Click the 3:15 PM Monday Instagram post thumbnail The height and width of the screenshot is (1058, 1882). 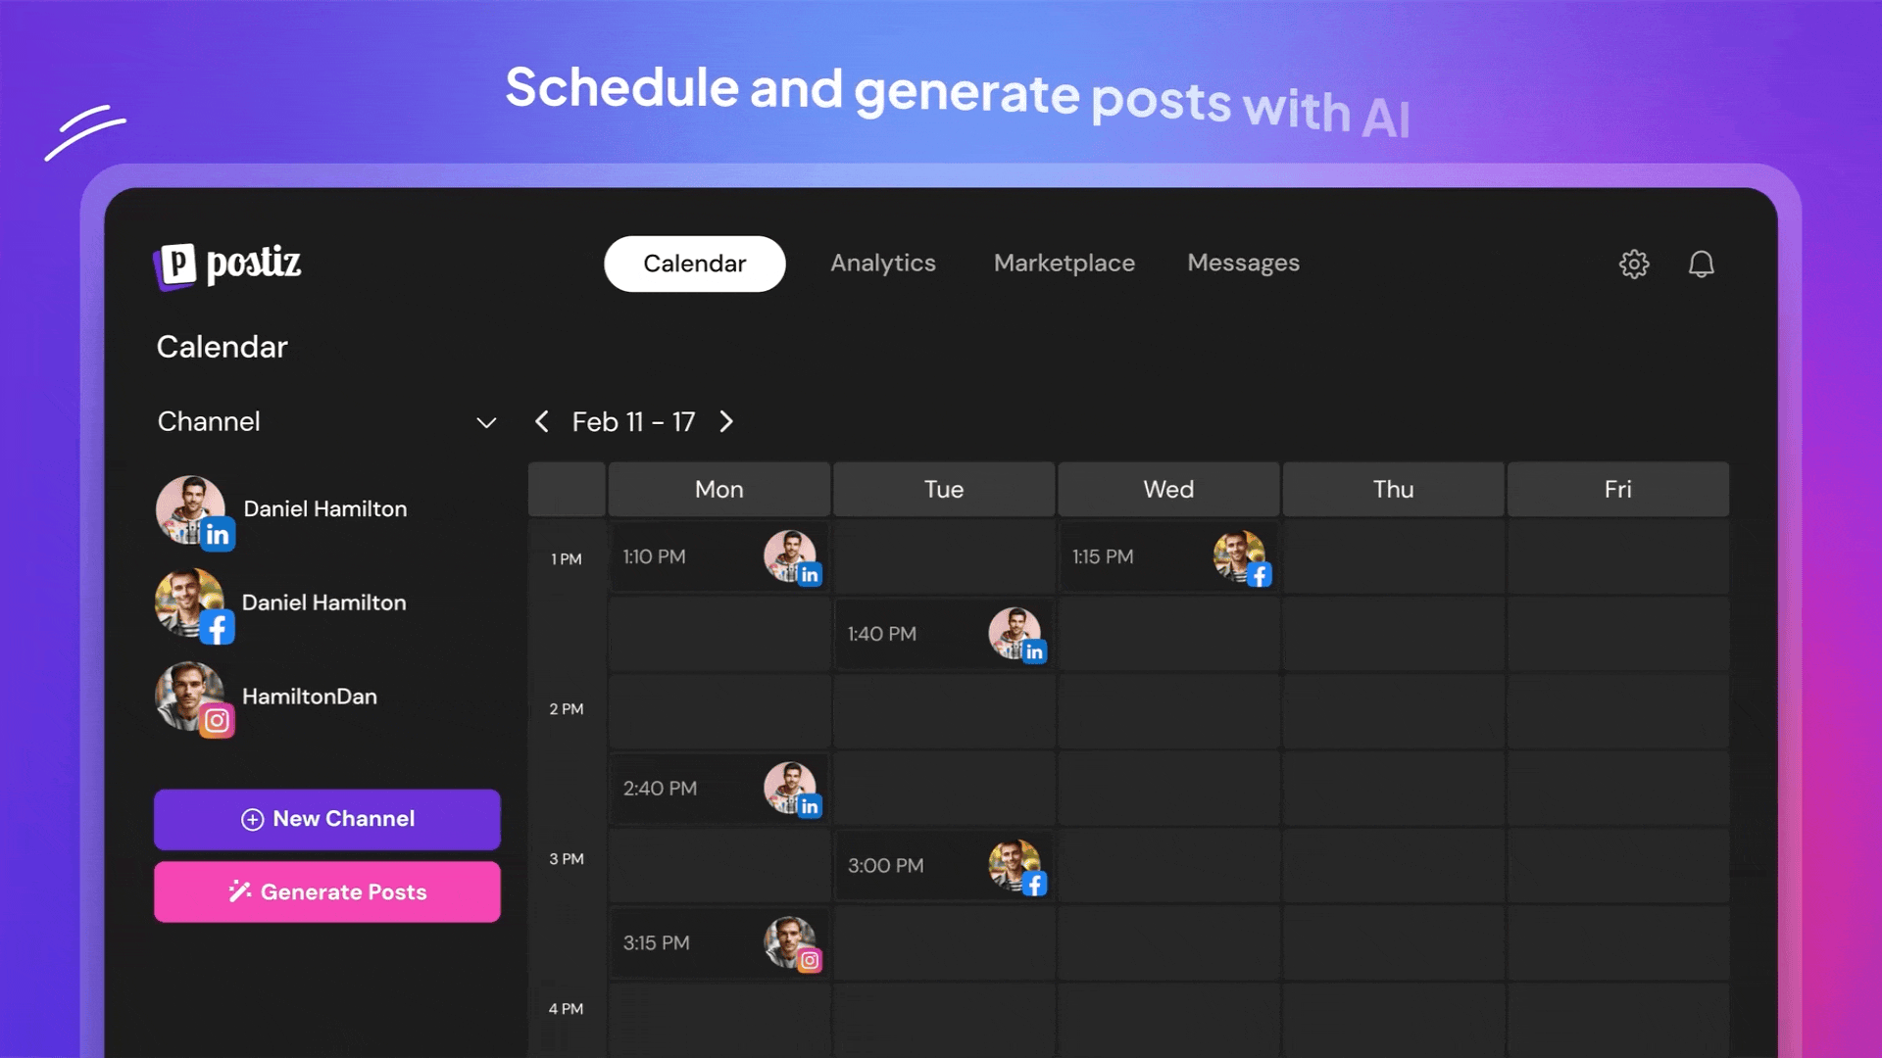[x=788, y=940]
